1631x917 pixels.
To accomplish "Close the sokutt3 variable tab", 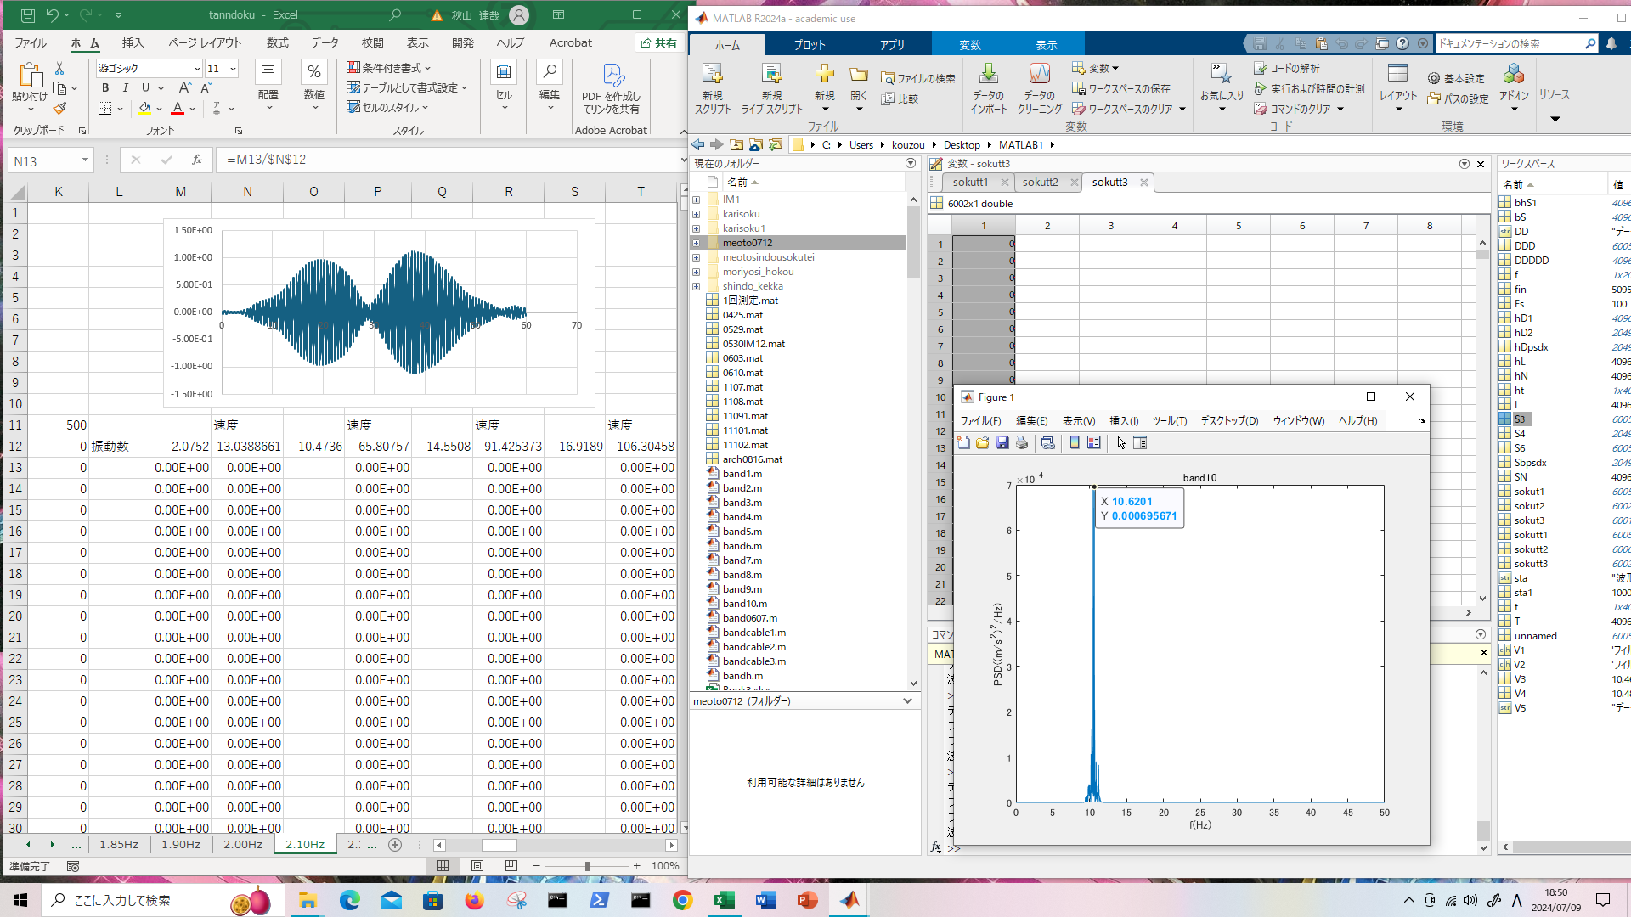I will point(1144,182).
